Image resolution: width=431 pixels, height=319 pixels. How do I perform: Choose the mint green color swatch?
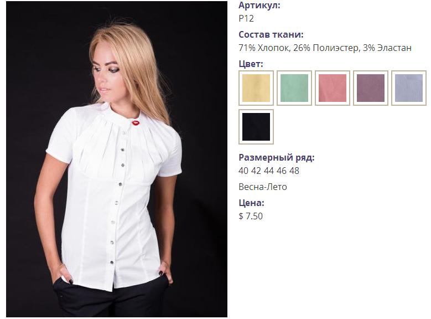(294, 88)
